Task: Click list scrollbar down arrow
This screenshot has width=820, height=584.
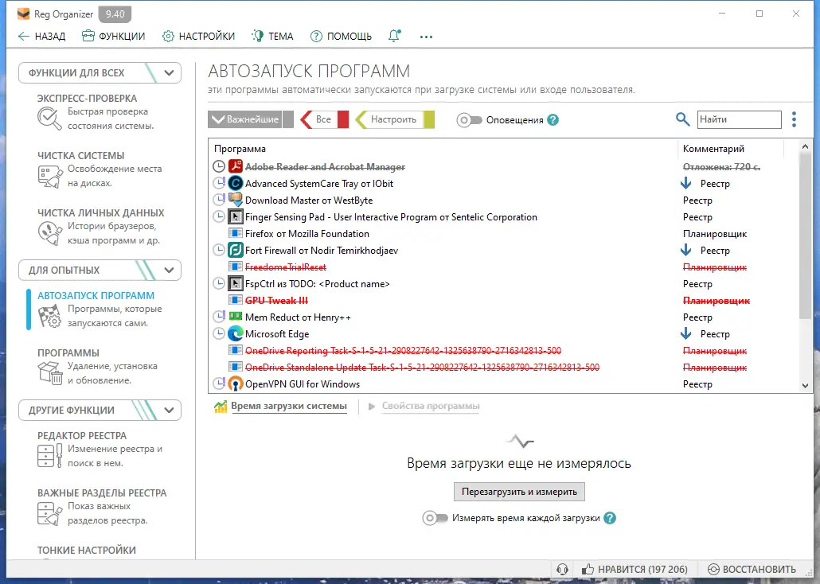Action: (806, 386)
